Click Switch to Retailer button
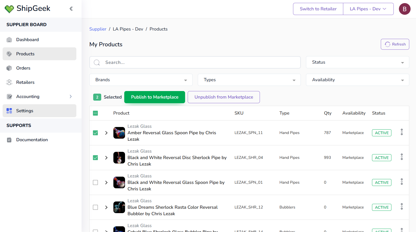416x232 pixels. click(x=318, y=9)
